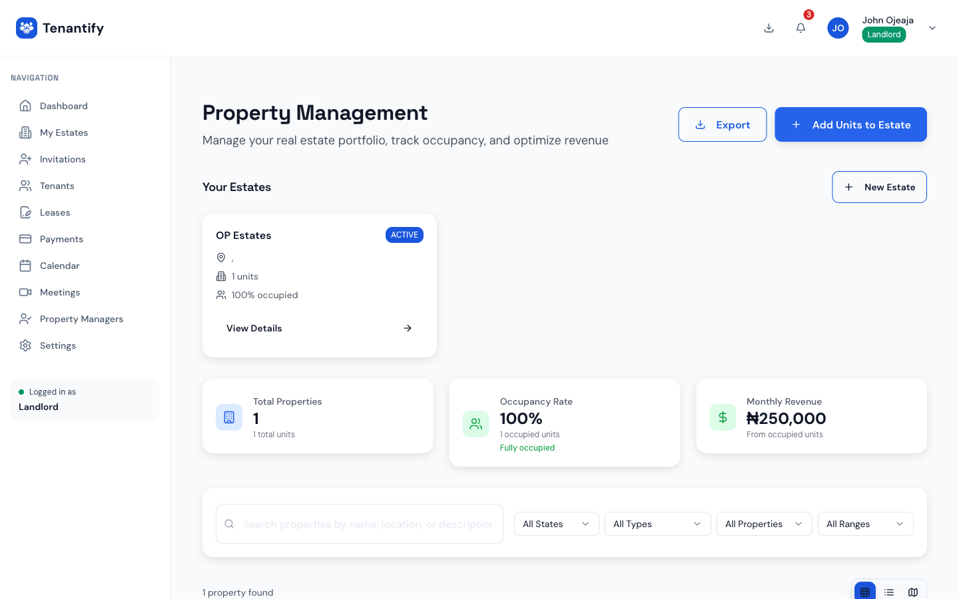Go to My Estates page
959x599 pixels.
[x=85, y=132]
